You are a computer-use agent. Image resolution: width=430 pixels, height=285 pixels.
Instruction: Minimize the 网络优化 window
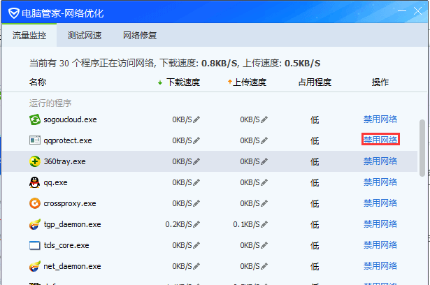point(402,11)
